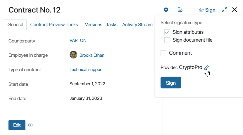Image resolution: width=243 pixels, height=135 pixels.
Task: Open form settings gear next to Edit
Action: point(30,125)
